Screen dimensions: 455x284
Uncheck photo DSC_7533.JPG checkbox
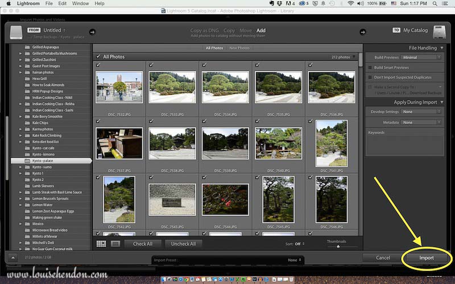point(151,65)
